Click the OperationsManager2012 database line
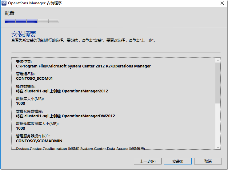The image size is (228, 170). click(62, 91)
